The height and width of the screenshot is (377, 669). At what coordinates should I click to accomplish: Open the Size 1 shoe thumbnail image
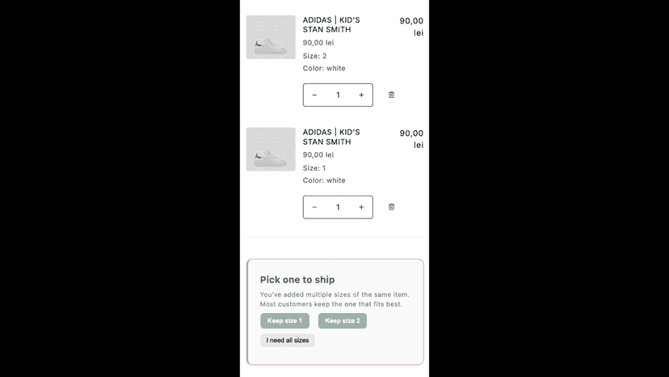[271, 149]
